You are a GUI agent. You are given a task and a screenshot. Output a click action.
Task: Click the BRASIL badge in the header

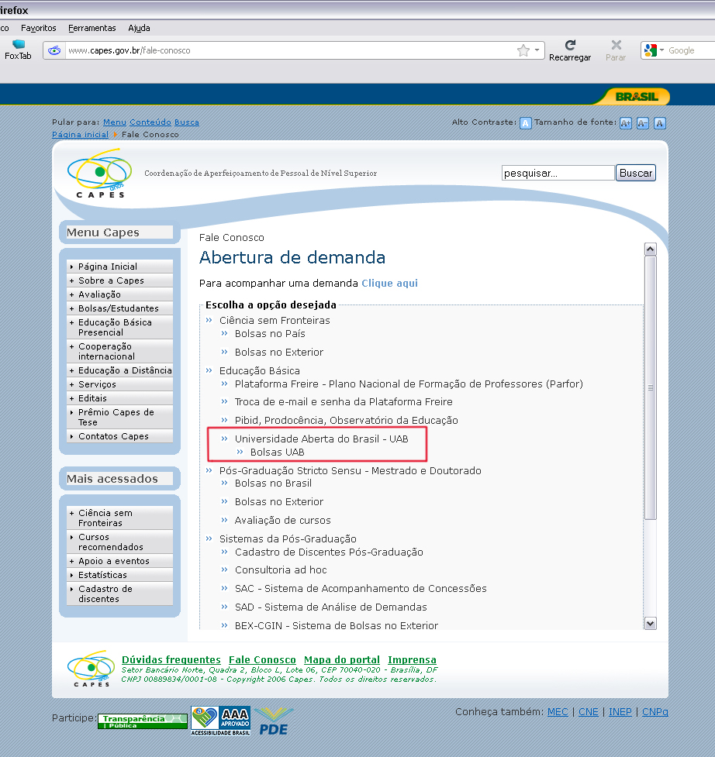click(636, 97)
